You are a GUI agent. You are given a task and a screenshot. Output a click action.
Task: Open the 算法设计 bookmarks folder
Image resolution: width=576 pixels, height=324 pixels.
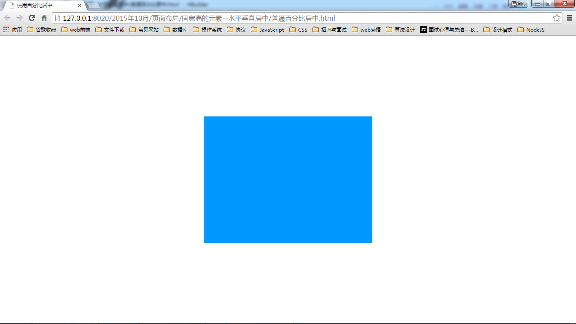point(400,30)
